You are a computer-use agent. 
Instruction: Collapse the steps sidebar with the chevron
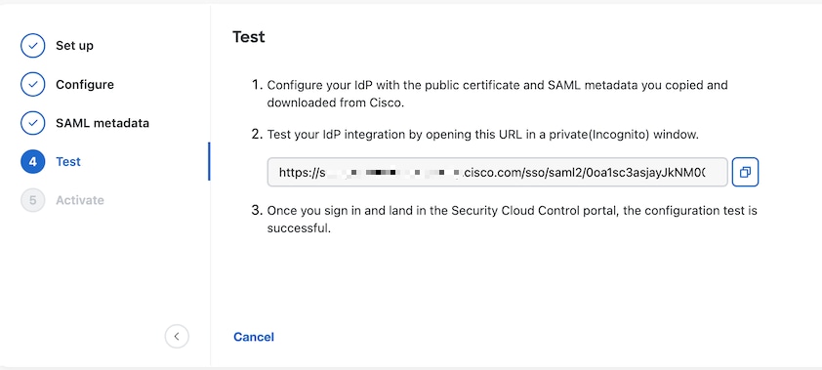(177, 337)
